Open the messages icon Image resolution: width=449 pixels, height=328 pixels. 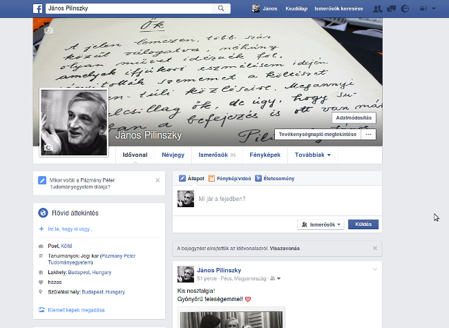click(391, 9)
